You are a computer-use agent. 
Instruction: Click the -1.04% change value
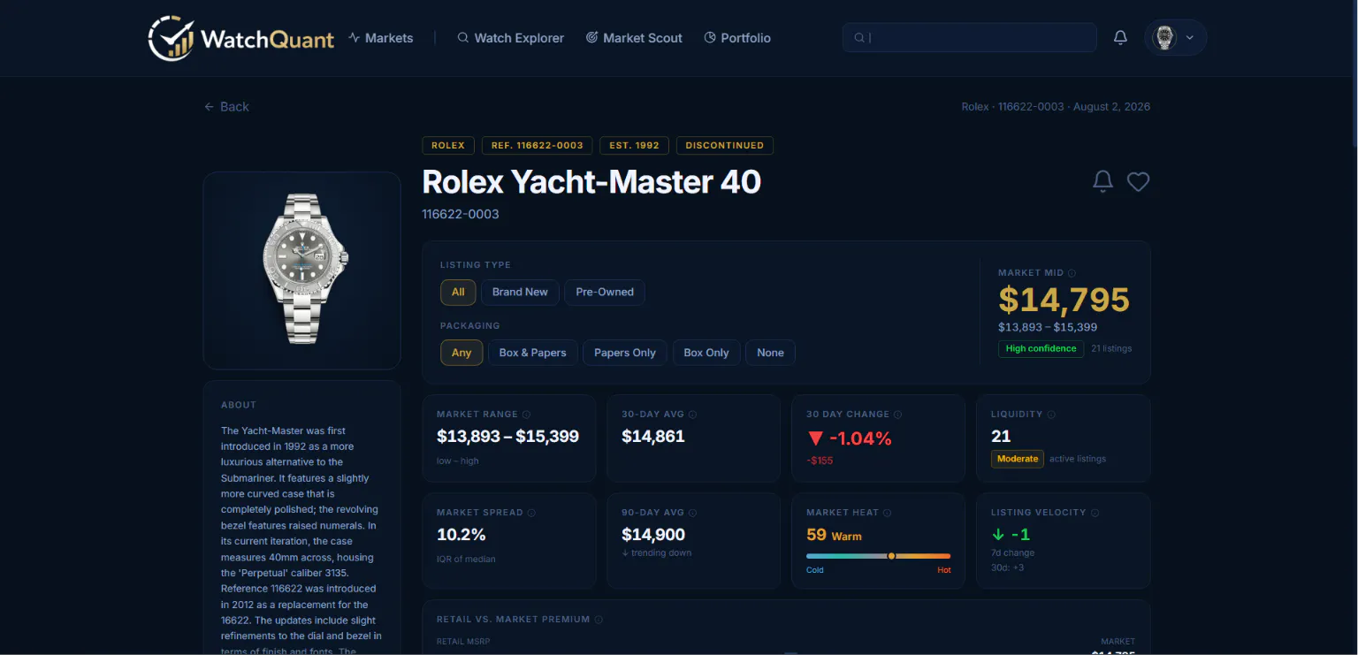tap(850, 438)
